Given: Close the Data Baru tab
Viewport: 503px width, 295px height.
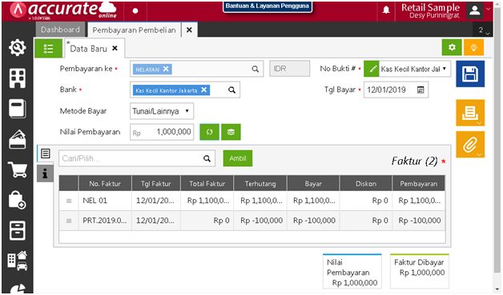Looking at the screenshot, I should click(115, 48).
